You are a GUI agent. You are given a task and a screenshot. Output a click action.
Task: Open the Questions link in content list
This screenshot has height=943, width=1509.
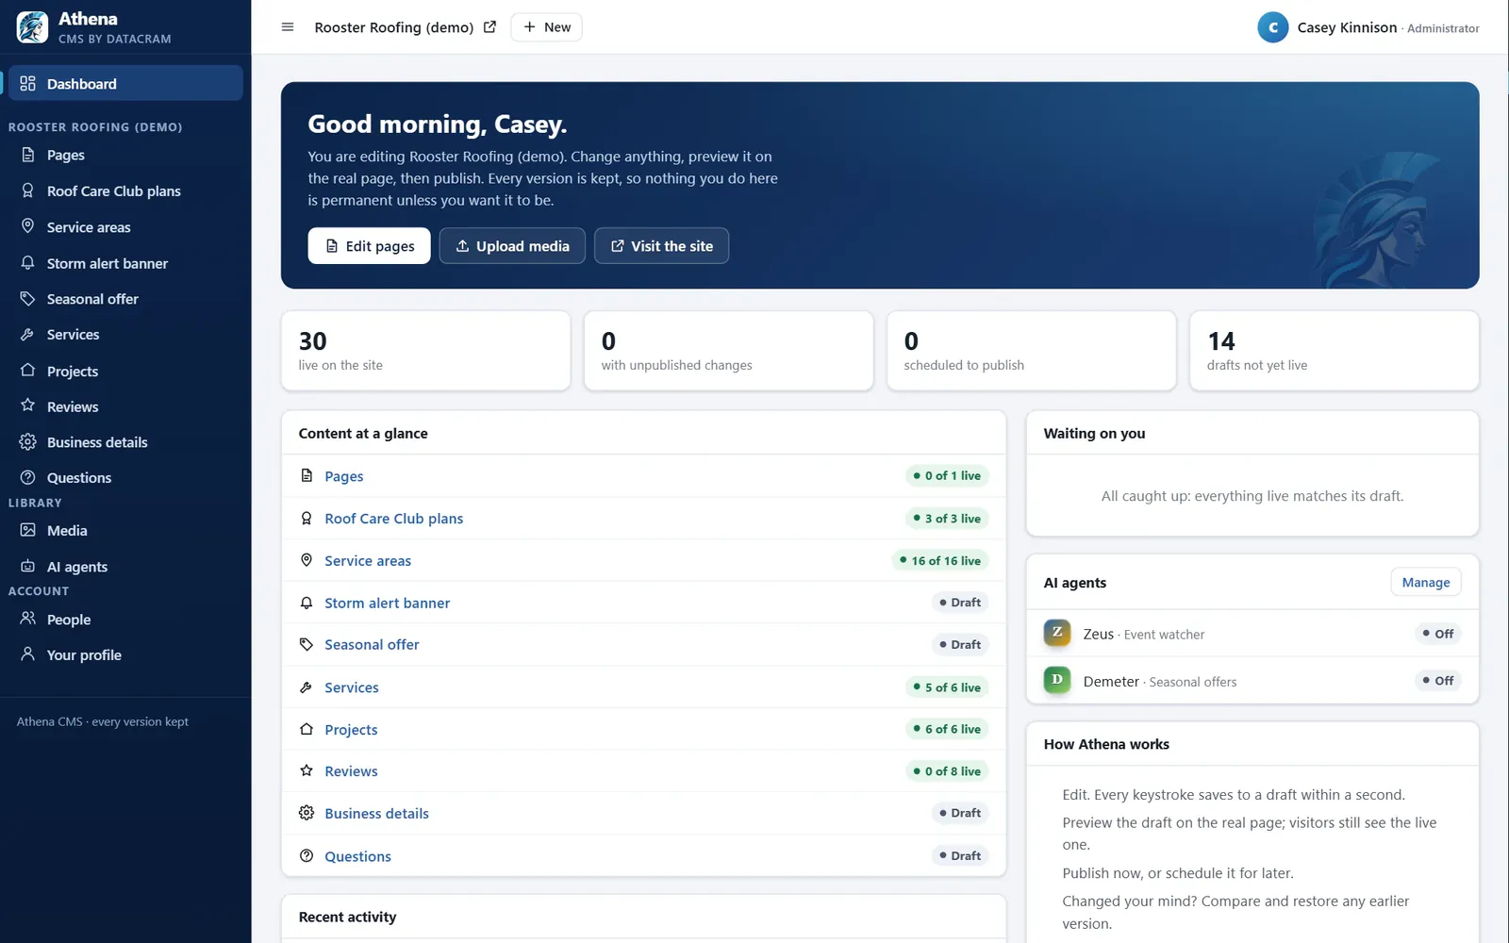[x=357, y=856]
